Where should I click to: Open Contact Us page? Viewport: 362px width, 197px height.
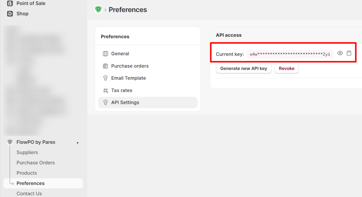29,193
